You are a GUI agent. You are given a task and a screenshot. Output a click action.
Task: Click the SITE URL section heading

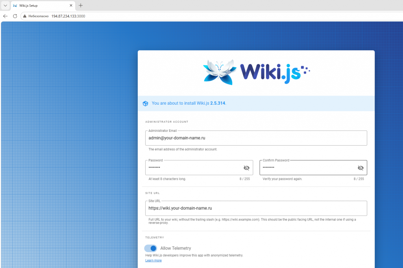[x=152, y=193]
